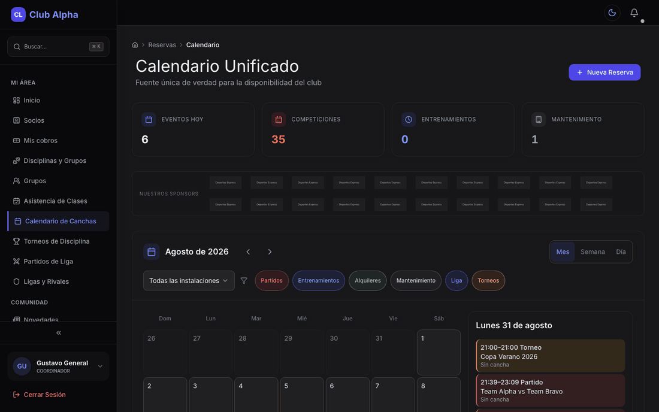659x412 pixels.
Task: Open Torneos de Disciplina
Action: pos(59,241)
